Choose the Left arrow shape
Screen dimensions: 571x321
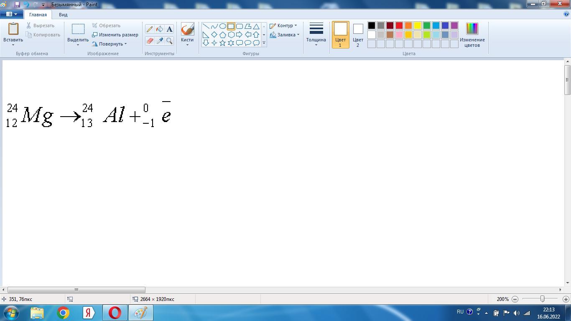coord(247,35)
